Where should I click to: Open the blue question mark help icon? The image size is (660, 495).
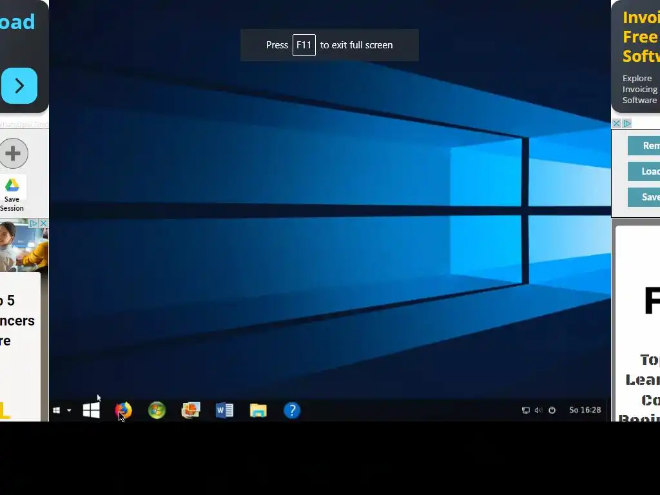pos(292,411)
